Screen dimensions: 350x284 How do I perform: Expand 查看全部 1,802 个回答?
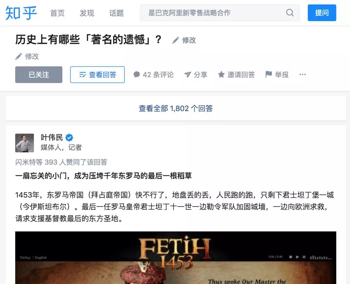tap(176, 108)
